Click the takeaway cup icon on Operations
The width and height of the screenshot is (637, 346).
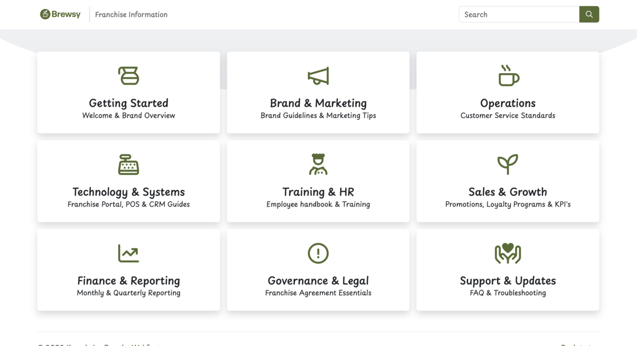(x=507, y=76)
